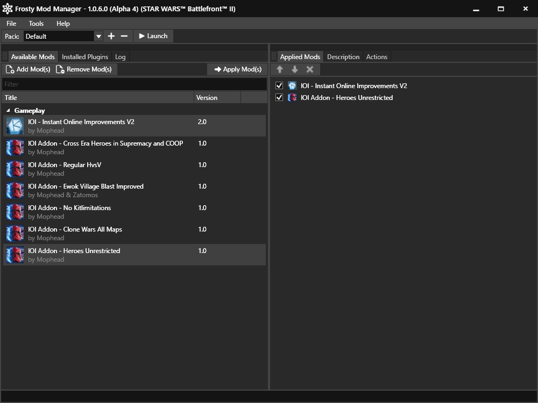Collapse the Gameplay category
538x403 pixels.
(x=8, y=110)
